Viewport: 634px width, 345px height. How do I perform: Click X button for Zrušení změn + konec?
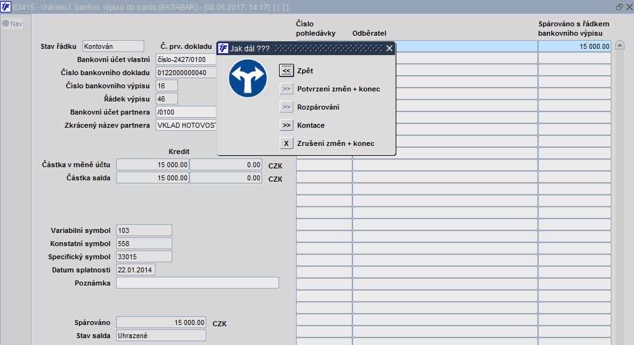click(286, 143)
